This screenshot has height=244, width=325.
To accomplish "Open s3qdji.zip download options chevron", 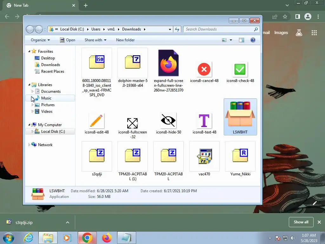I will pyautogui.click(x=67, y=222).
